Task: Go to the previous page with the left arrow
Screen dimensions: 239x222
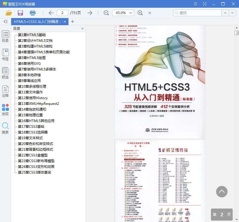Action: pos(51,13)
